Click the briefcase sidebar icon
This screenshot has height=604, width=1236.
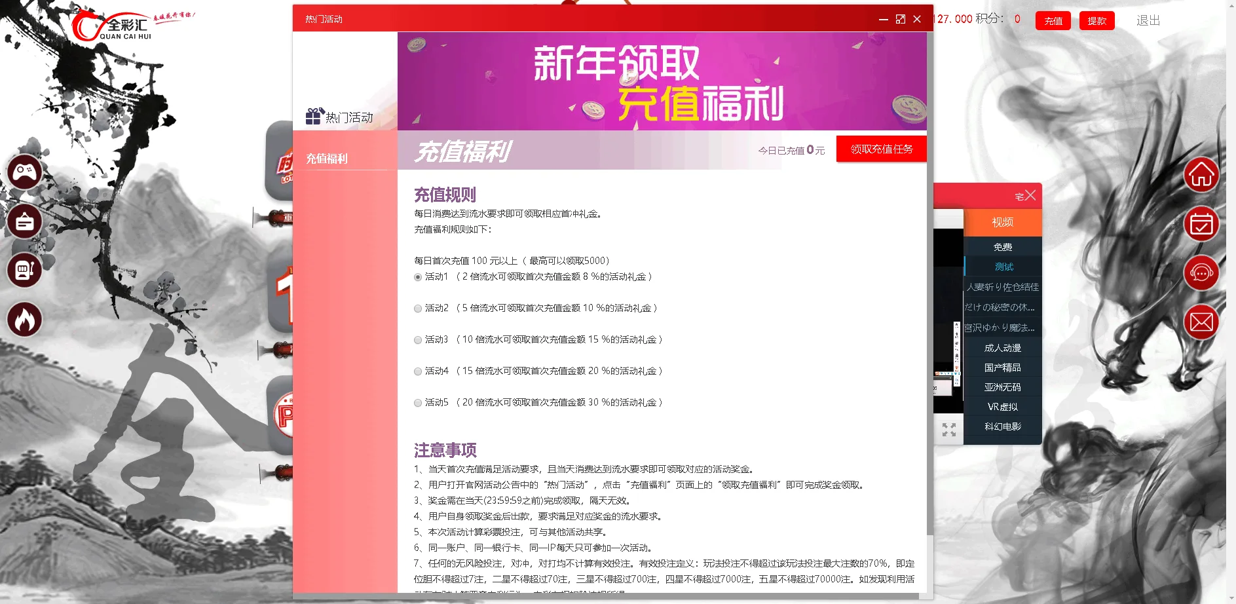tap(24, 221)
